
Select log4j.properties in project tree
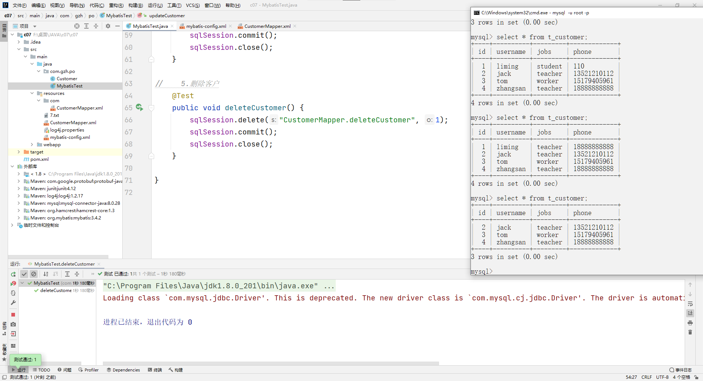tap(67, 130)
